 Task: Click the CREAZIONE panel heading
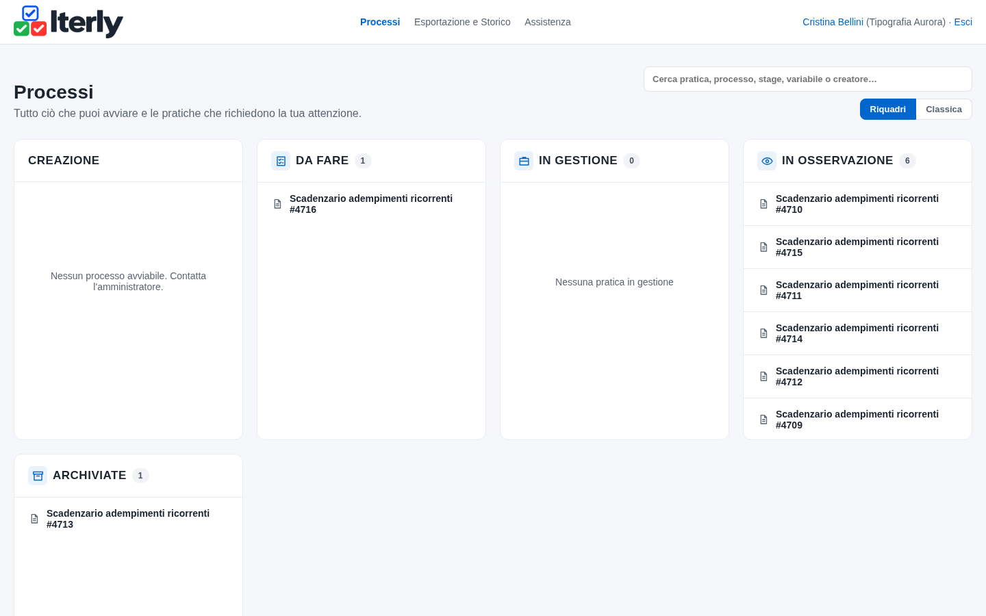[x=64, y=160]
